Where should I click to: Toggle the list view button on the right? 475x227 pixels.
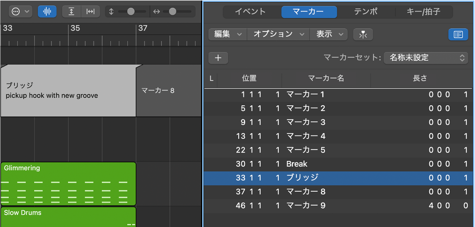pyautogui.click(x=458, y=34)
